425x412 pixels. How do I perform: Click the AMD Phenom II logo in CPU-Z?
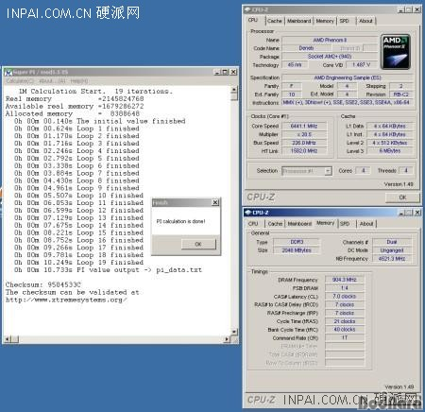(396, 52)
